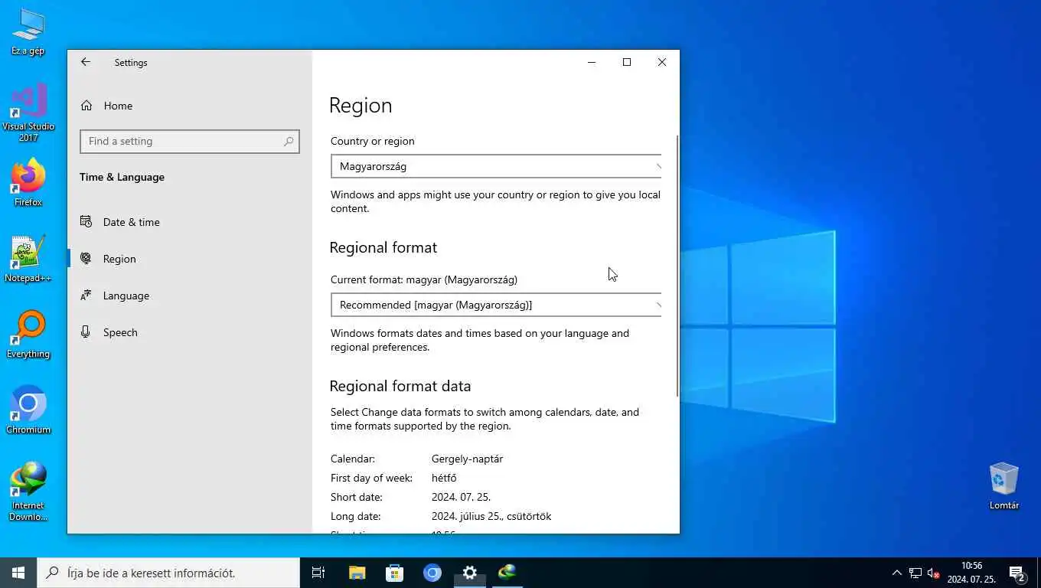Click the Settings gear taskbar icon
Screen dimensions: 1041x588
pyautogui.click(x=470, y=573)
